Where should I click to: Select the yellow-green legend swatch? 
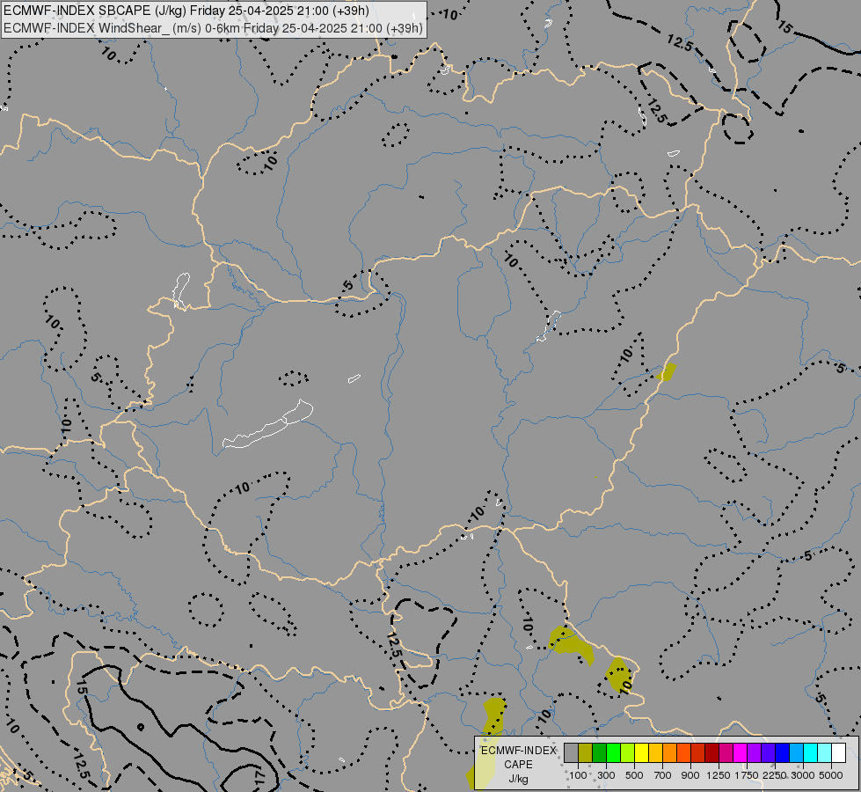click(x=628, y=752)
